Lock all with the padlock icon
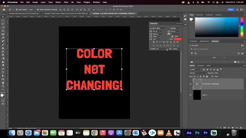Viewport: 246px width, 138px height. click(x=207, y=77)
